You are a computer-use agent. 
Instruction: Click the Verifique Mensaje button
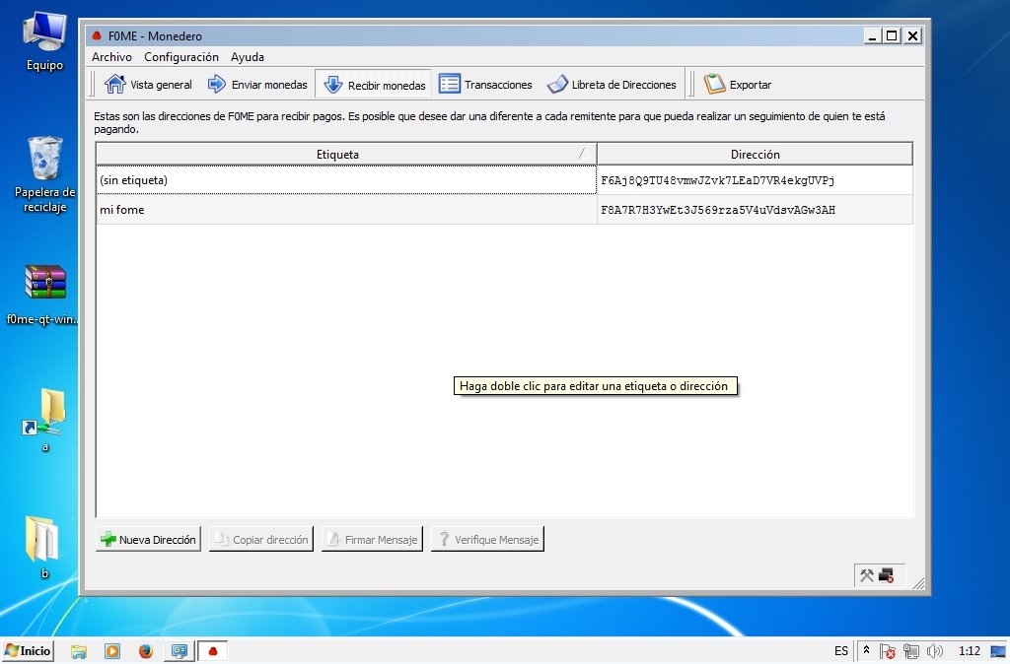click(487, 539)
